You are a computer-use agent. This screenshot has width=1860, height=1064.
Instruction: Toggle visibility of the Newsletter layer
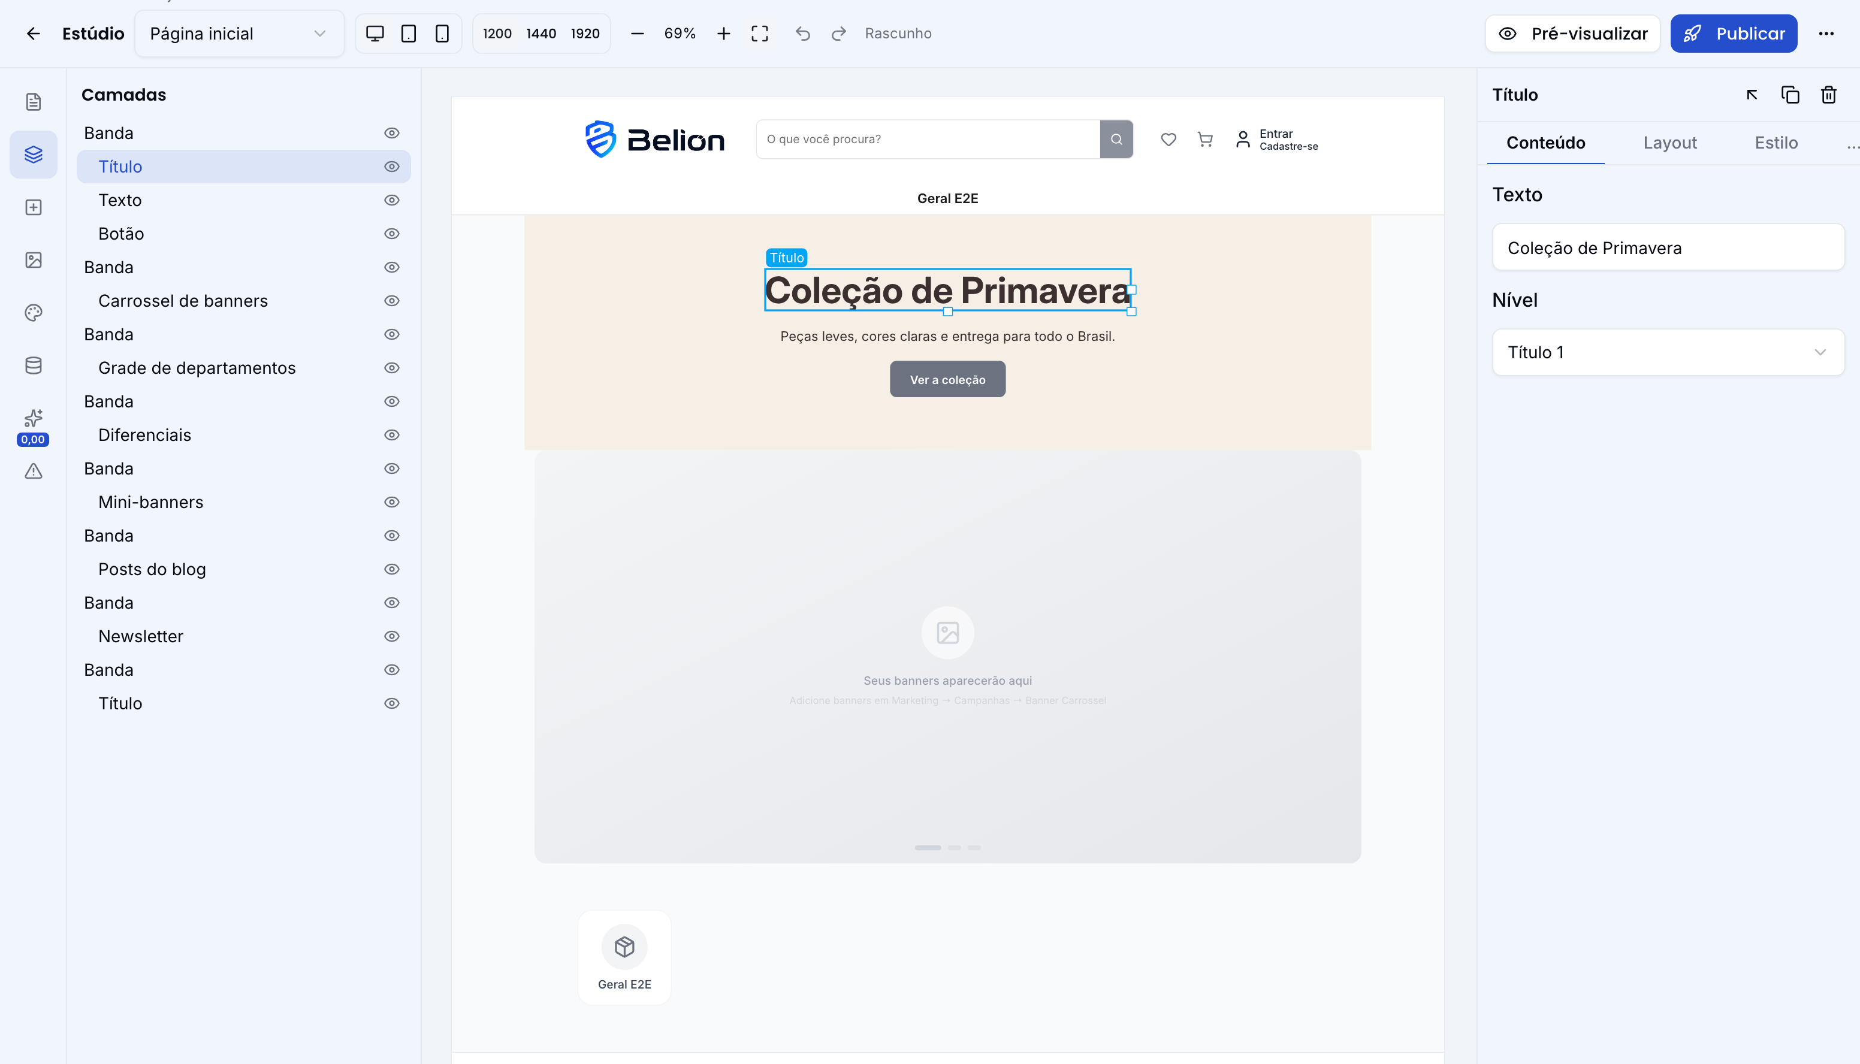(392, 636)
